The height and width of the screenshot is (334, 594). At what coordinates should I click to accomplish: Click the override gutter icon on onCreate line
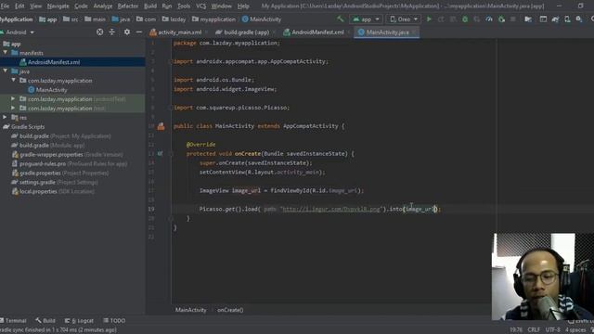pos(160,154)
